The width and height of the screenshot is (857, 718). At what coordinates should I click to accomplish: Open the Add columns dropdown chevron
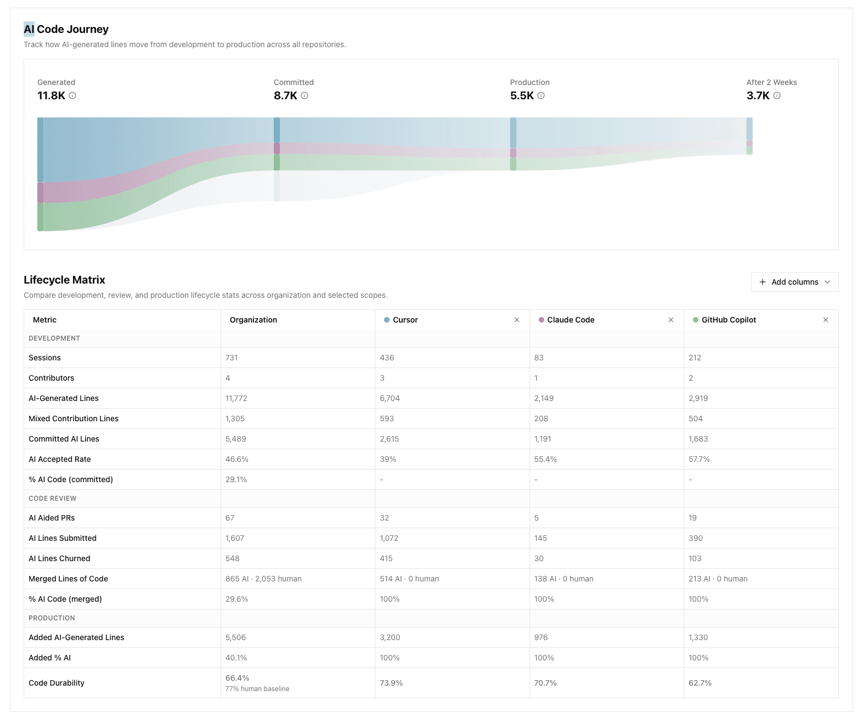pos(827,282)
